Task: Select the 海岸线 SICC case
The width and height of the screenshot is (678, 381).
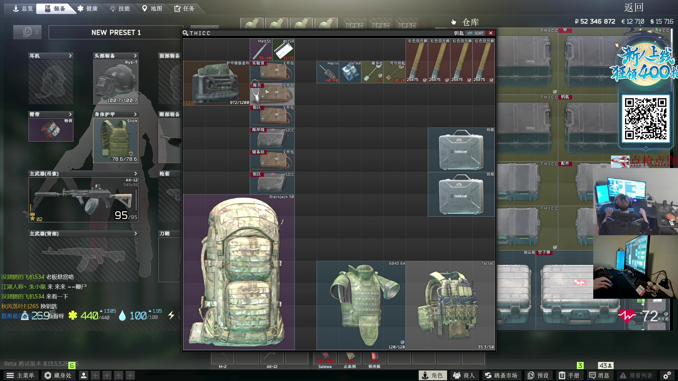Action: coord(272,139)
